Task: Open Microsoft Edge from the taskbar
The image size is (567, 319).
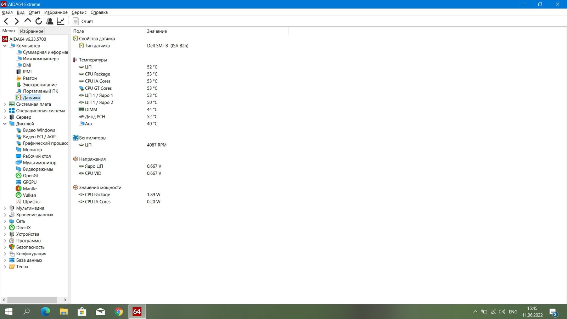Action: coord(45,312)
